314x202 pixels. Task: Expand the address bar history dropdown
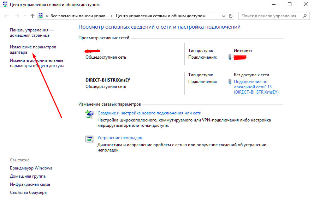pyautogui.click(x=223, y=16)
